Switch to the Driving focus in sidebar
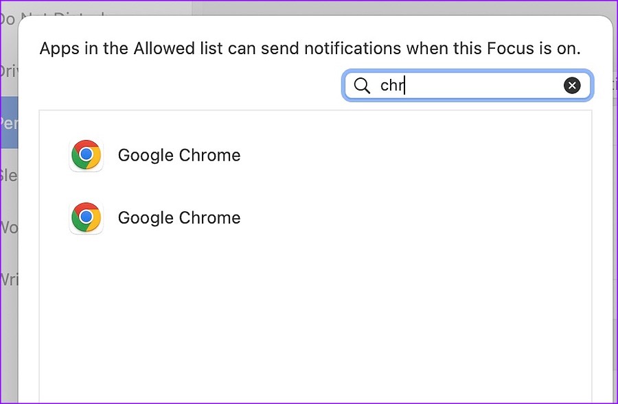 [9, 71]
